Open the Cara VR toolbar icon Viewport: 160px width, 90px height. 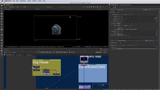[x=2, y=54]
